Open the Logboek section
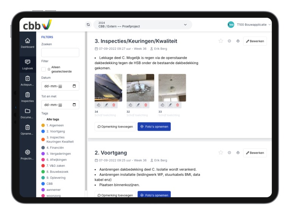The image size is (290, 215). click(28, 64)
